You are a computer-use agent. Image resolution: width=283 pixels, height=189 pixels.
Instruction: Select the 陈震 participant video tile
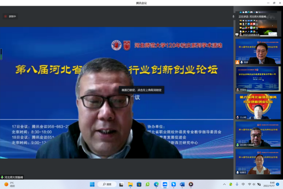[x=258, y=52]
